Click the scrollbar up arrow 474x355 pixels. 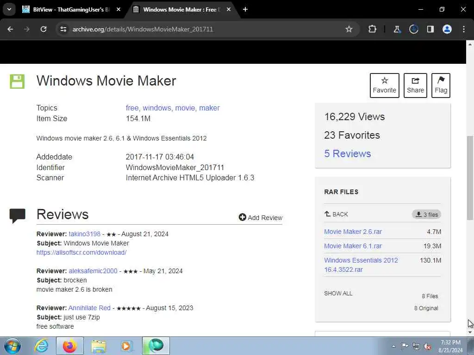click(x=470, y=44)
